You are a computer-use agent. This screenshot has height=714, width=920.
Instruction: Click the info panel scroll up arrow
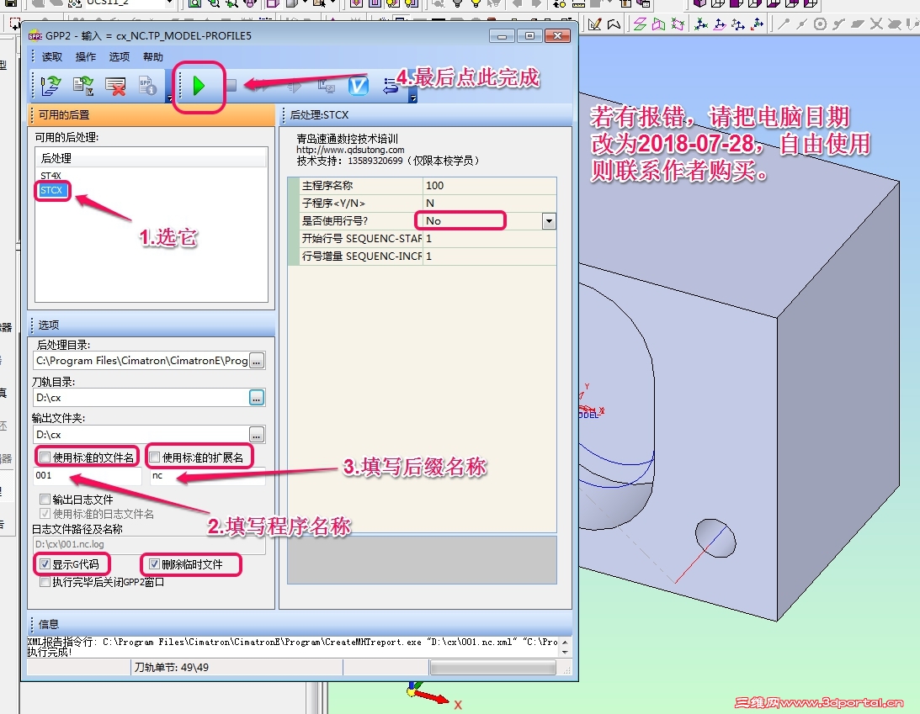565,642
